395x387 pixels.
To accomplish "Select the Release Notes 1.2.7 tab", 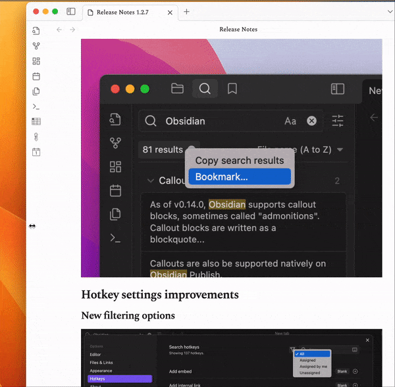I will pyautogui.click(x=130, y=13).
